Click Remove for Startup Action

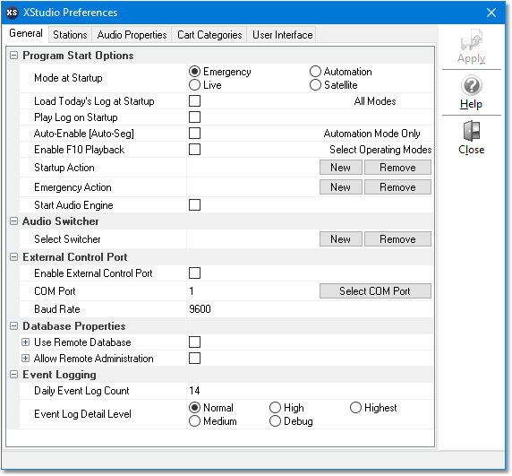[x=397, y=168]
